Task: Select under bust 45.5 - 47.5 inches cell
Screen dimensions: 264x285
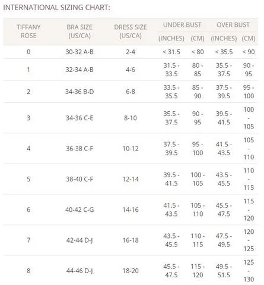Action: (171, 271)
